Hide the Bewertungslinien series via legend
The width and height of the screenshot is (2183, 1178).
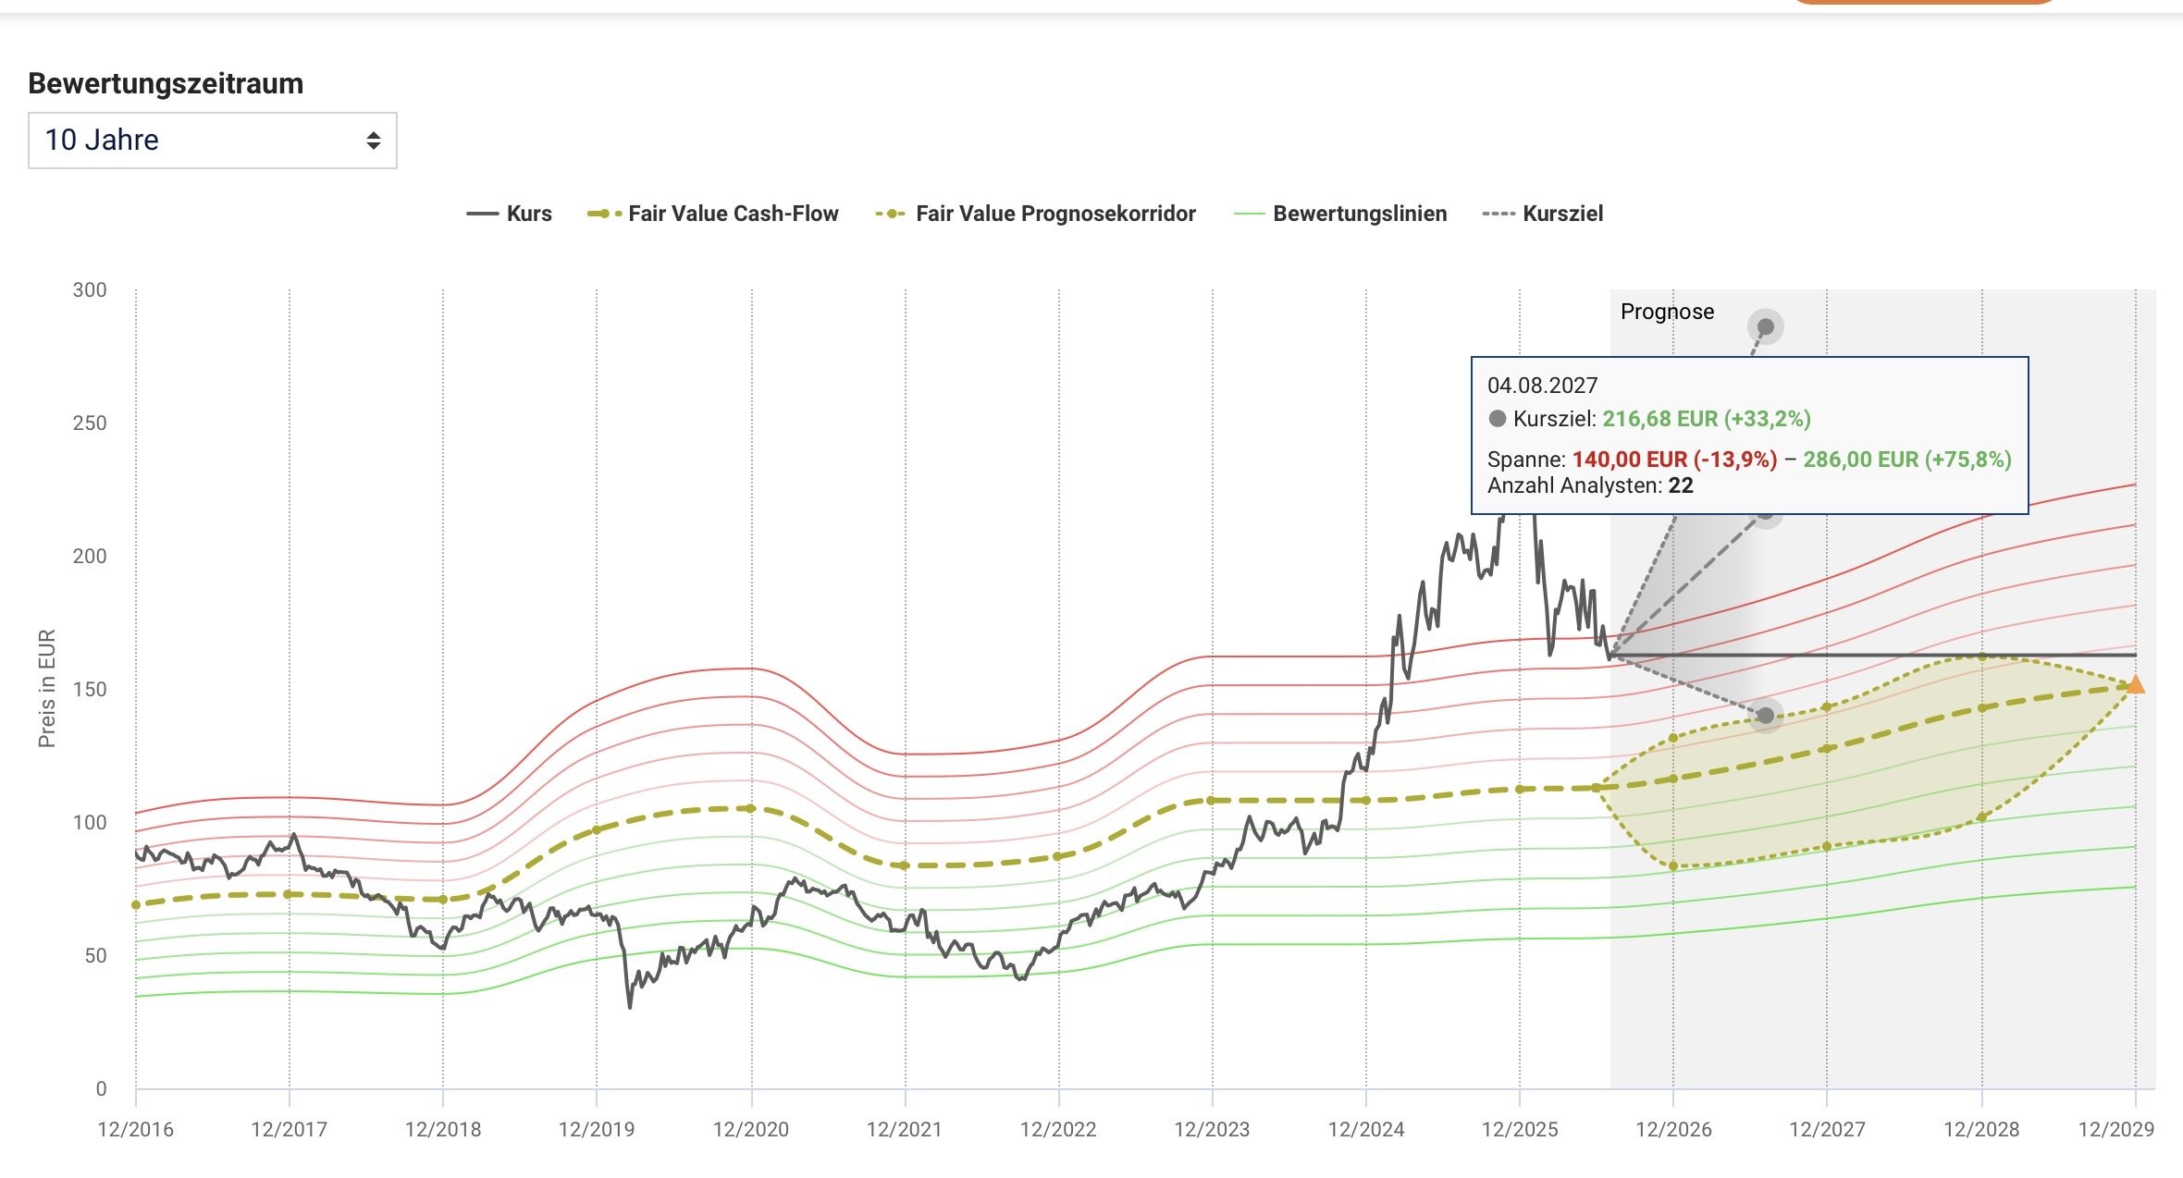click(1341, 214)
